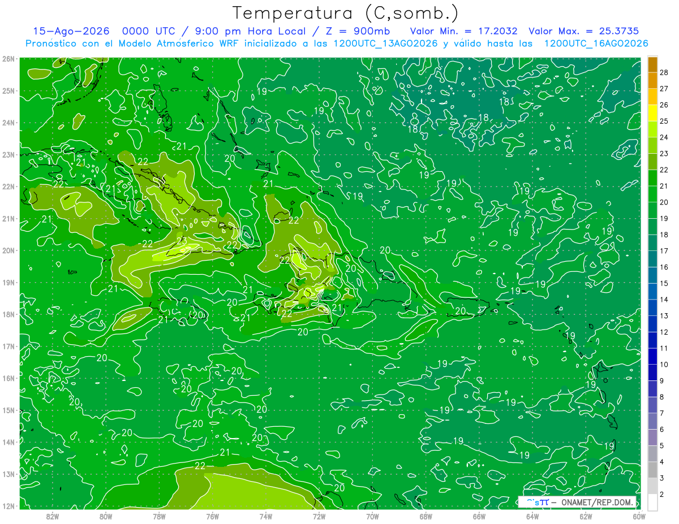The height and width of the screenshot is (524, 679).
Task: Click the top segment above color bar 28
Action: coord(652,64)
